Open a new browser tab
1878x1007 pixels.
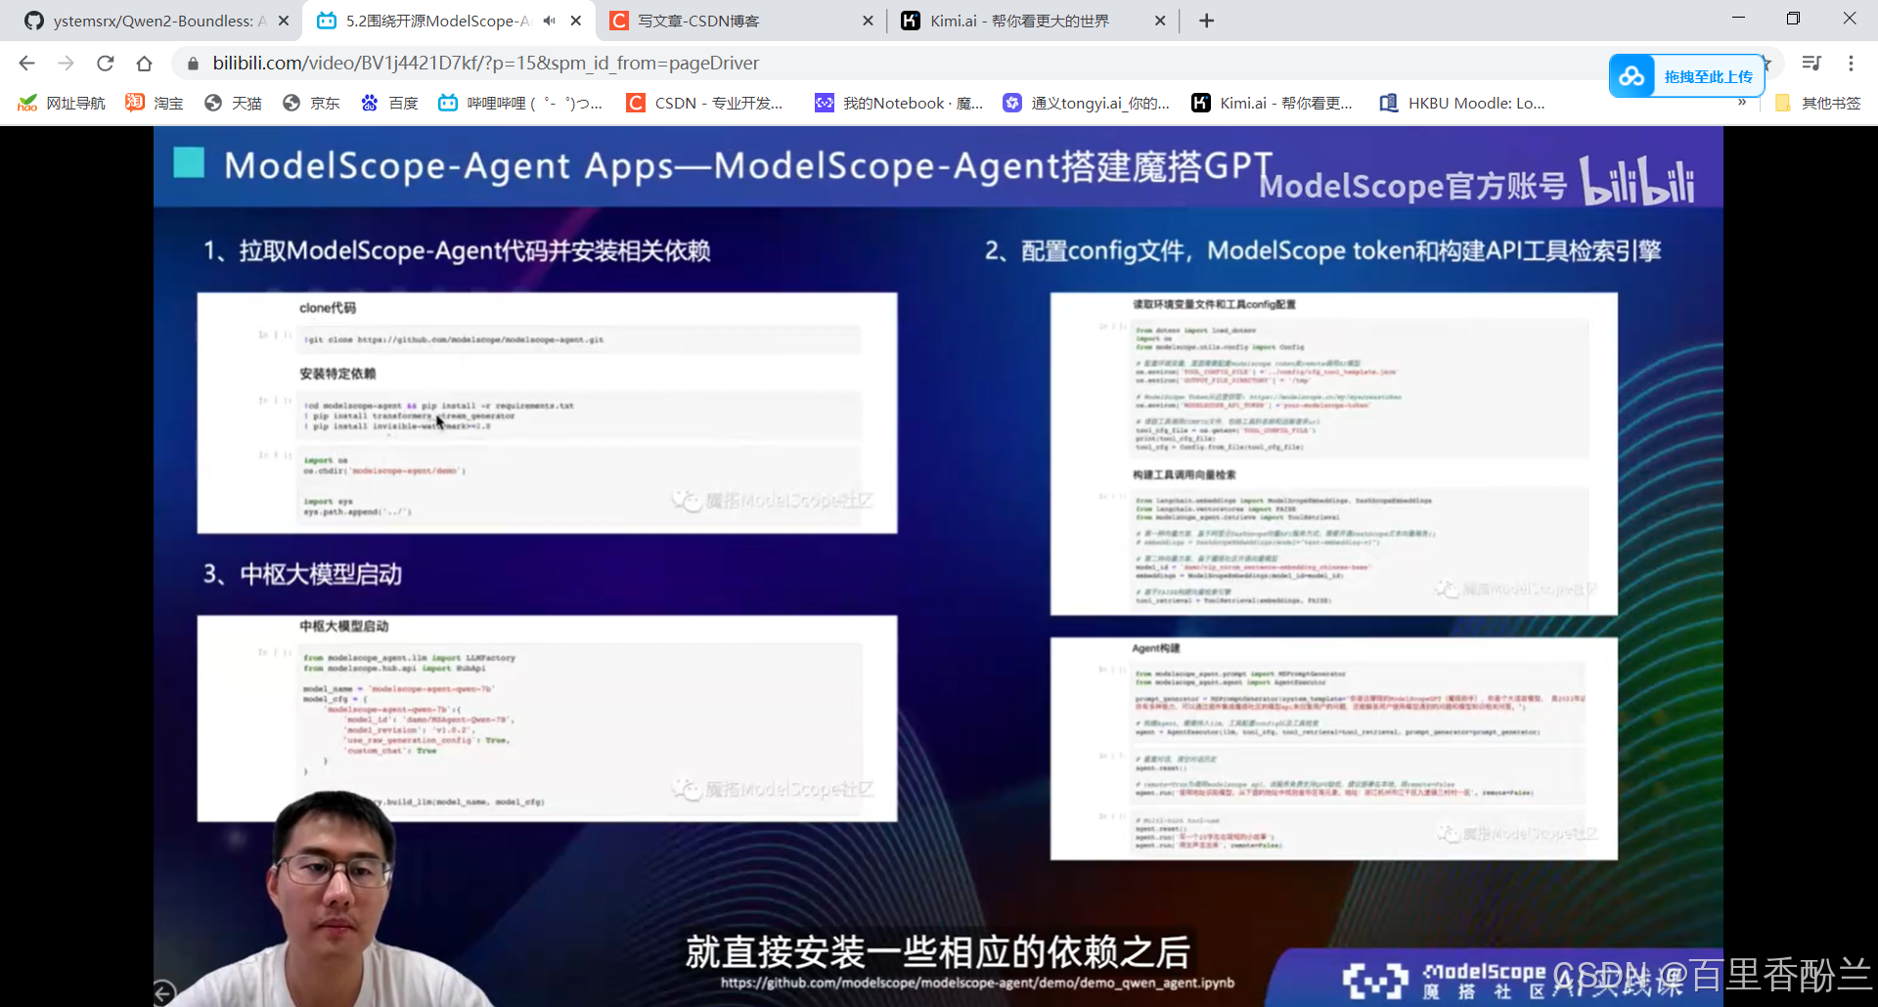(1207, 21)
